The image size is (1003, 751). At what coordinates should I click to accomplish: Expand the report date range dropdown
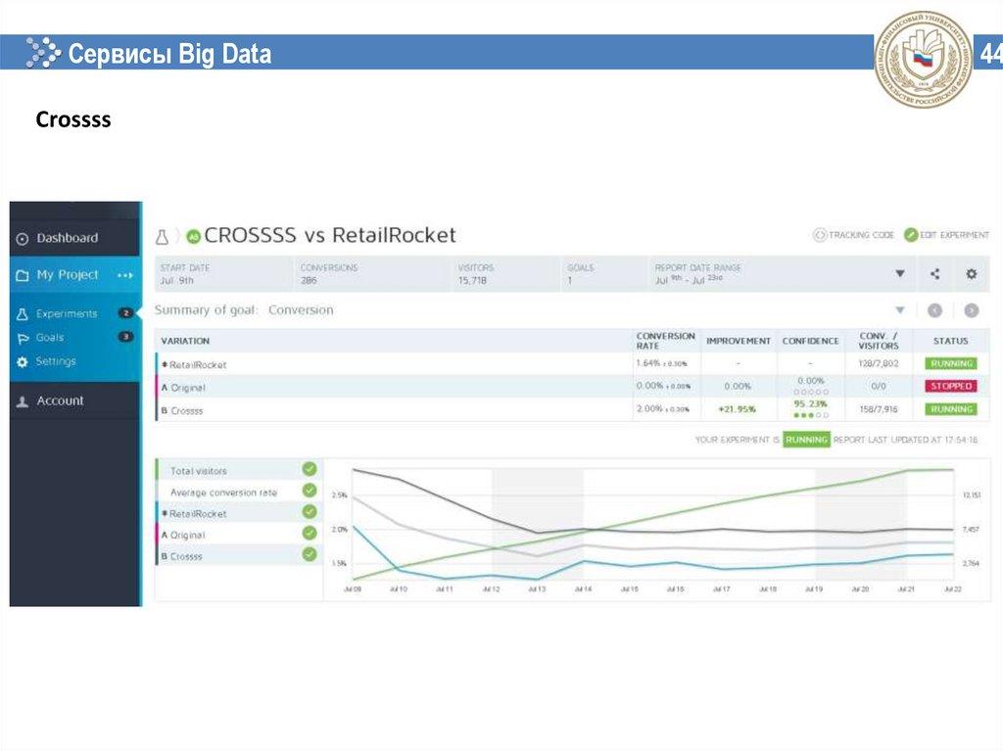tap(899, 274)
